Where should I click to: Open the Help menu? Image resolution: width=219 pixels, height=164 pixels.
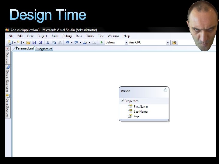click(127, 36)
